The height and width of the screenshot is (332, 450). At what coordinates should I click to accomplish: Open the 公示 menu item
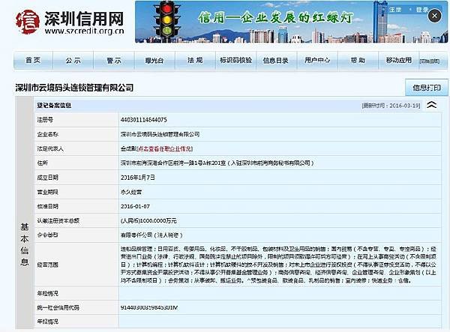73,60
